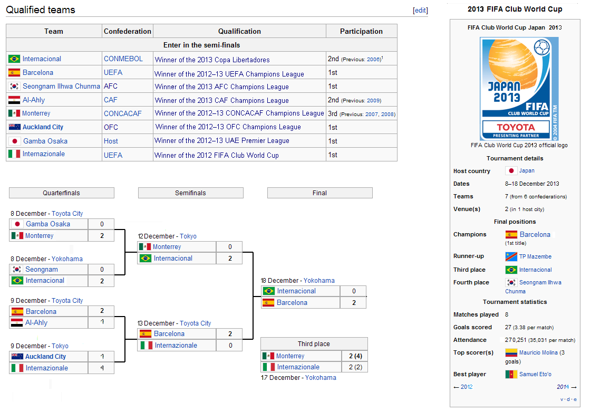
Task: Click the Japan flag in the Host country row
Action: coord(511,171)
